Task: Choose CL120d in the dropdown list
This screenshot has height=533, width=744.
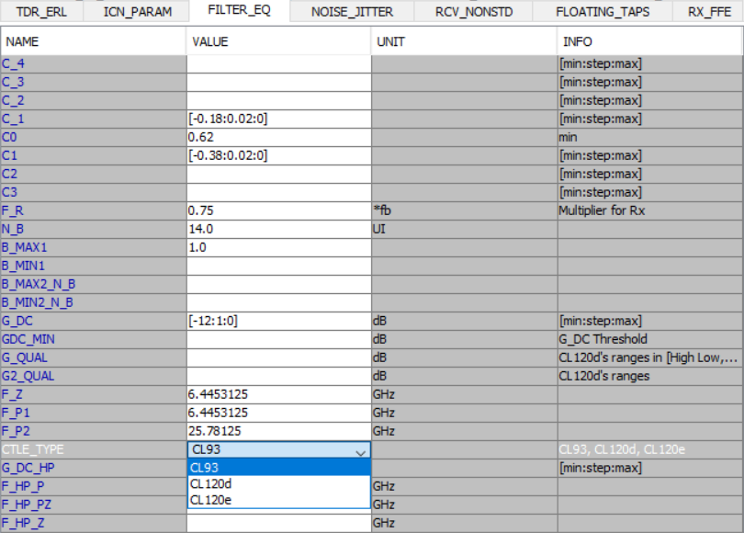Action: pos(279,483)
